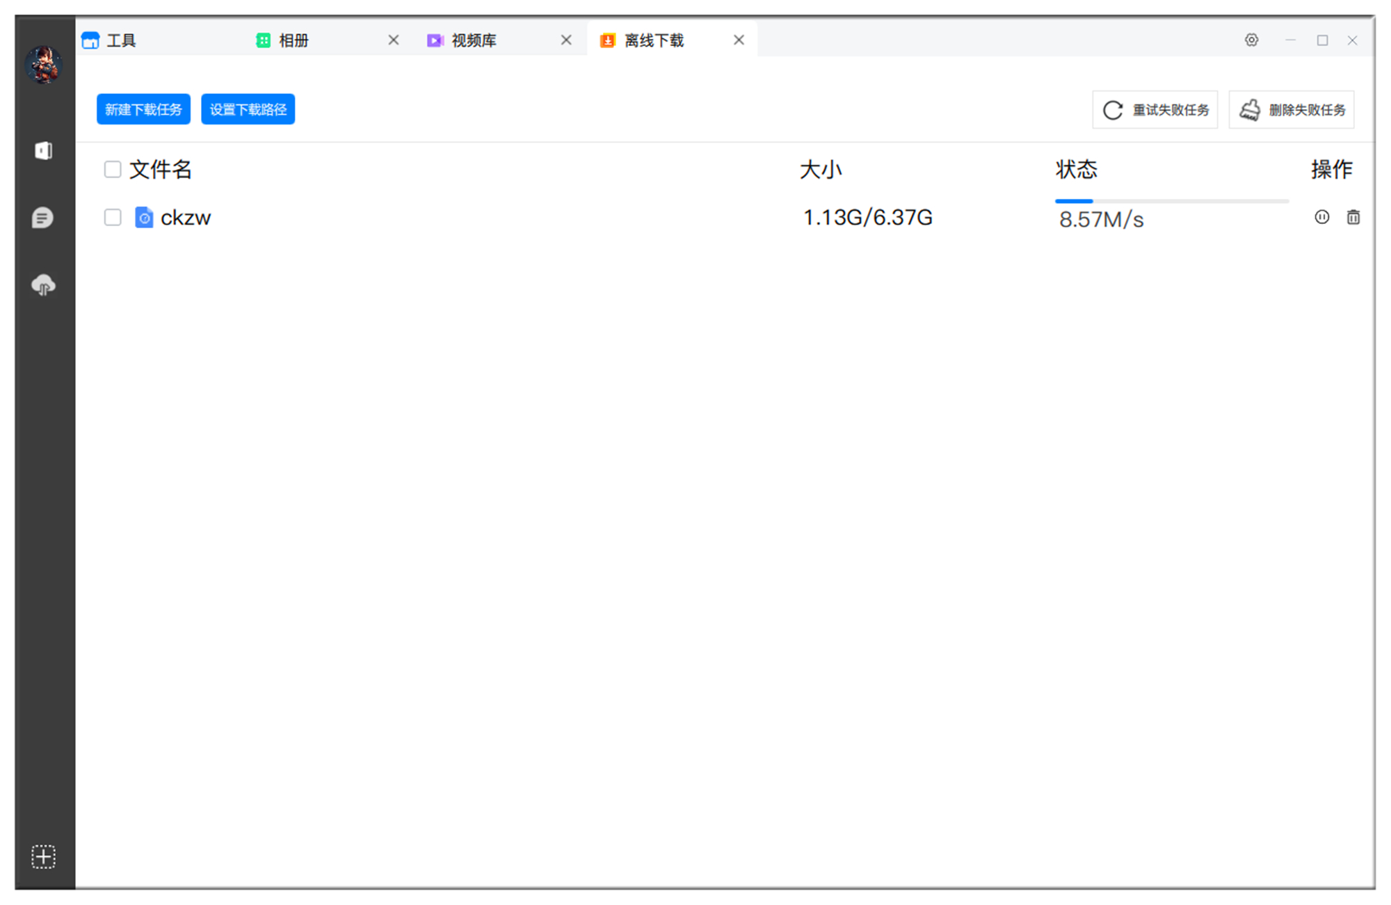
Task: Open the file panel icon in the sidebar
Action: pyautogui.click(x=43, y=150)
